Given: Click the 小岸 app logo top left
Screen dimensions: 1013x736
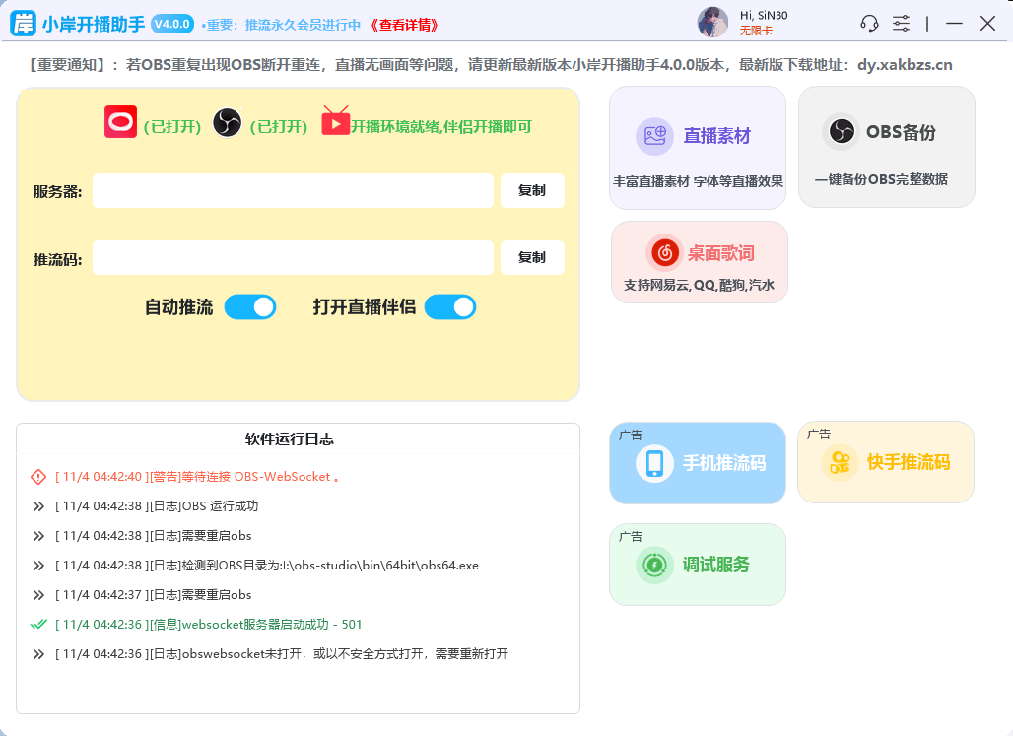Looking at the screenshot, I should point(24,21).
